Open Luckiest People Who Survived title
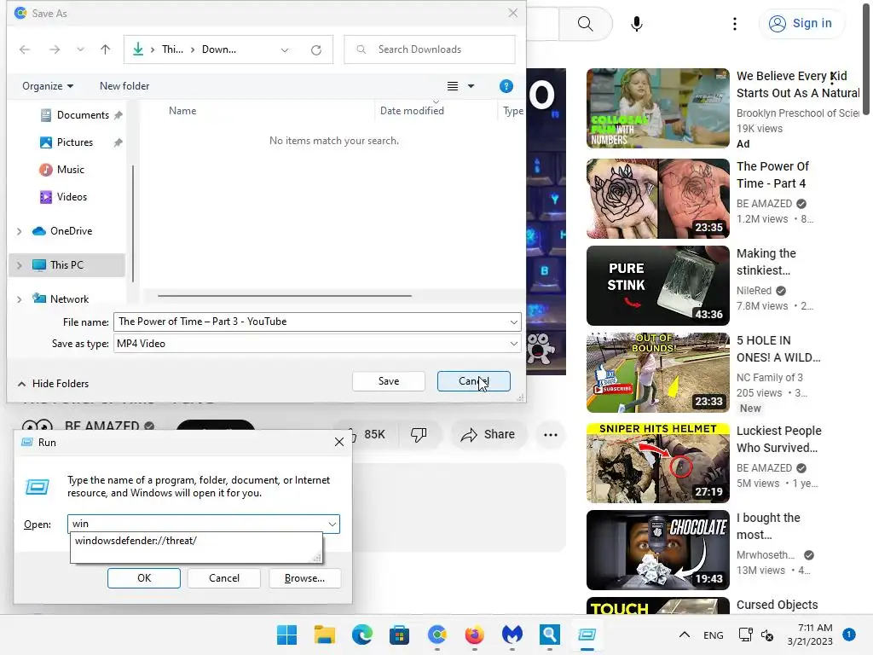873x655 pixels. [x=778, y=439]
